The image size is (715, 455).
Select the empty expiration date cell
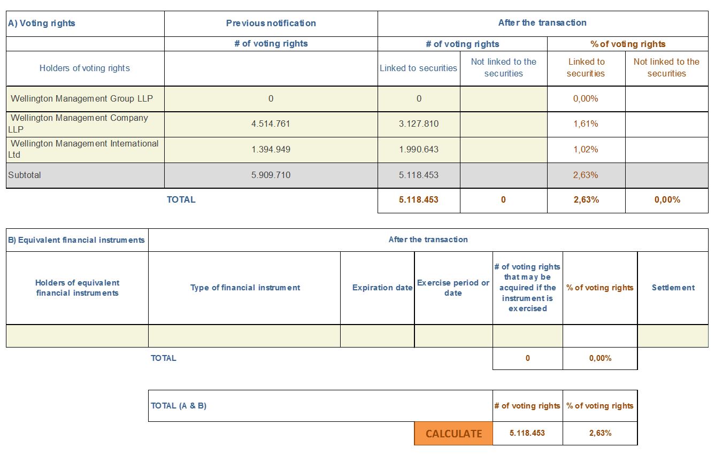(377, 336)
